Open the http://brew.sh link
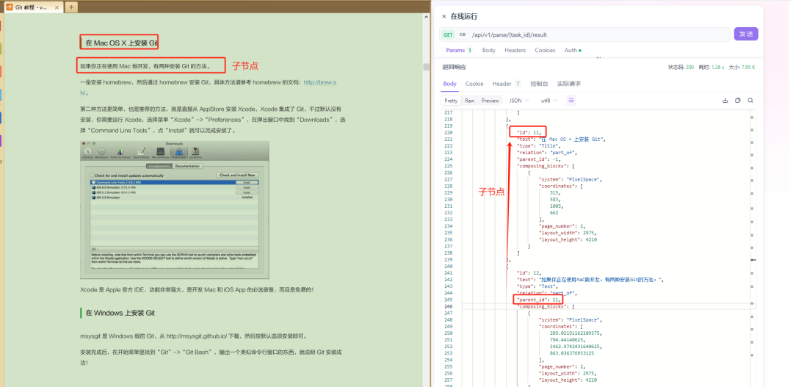Screen dimensions: 793x387 click(319, 82)
